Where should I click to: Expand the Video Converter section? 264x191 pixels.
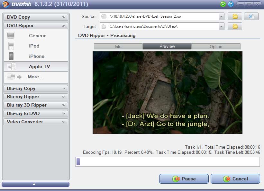36,122
